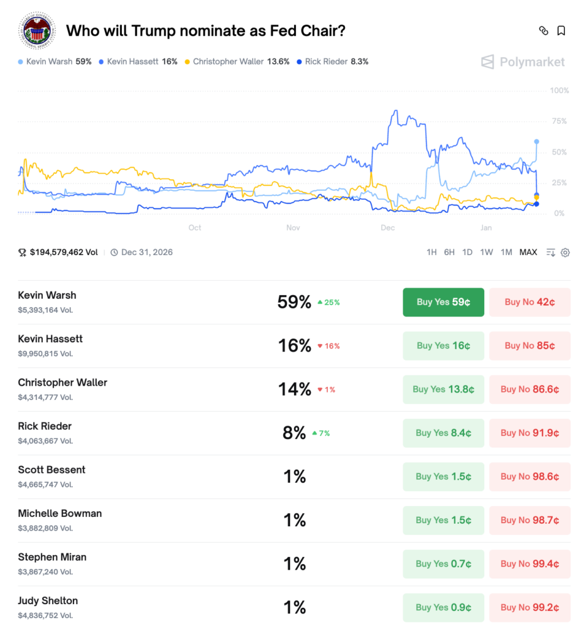
Task: Select the 1D time range
Action: pos(467,253)
